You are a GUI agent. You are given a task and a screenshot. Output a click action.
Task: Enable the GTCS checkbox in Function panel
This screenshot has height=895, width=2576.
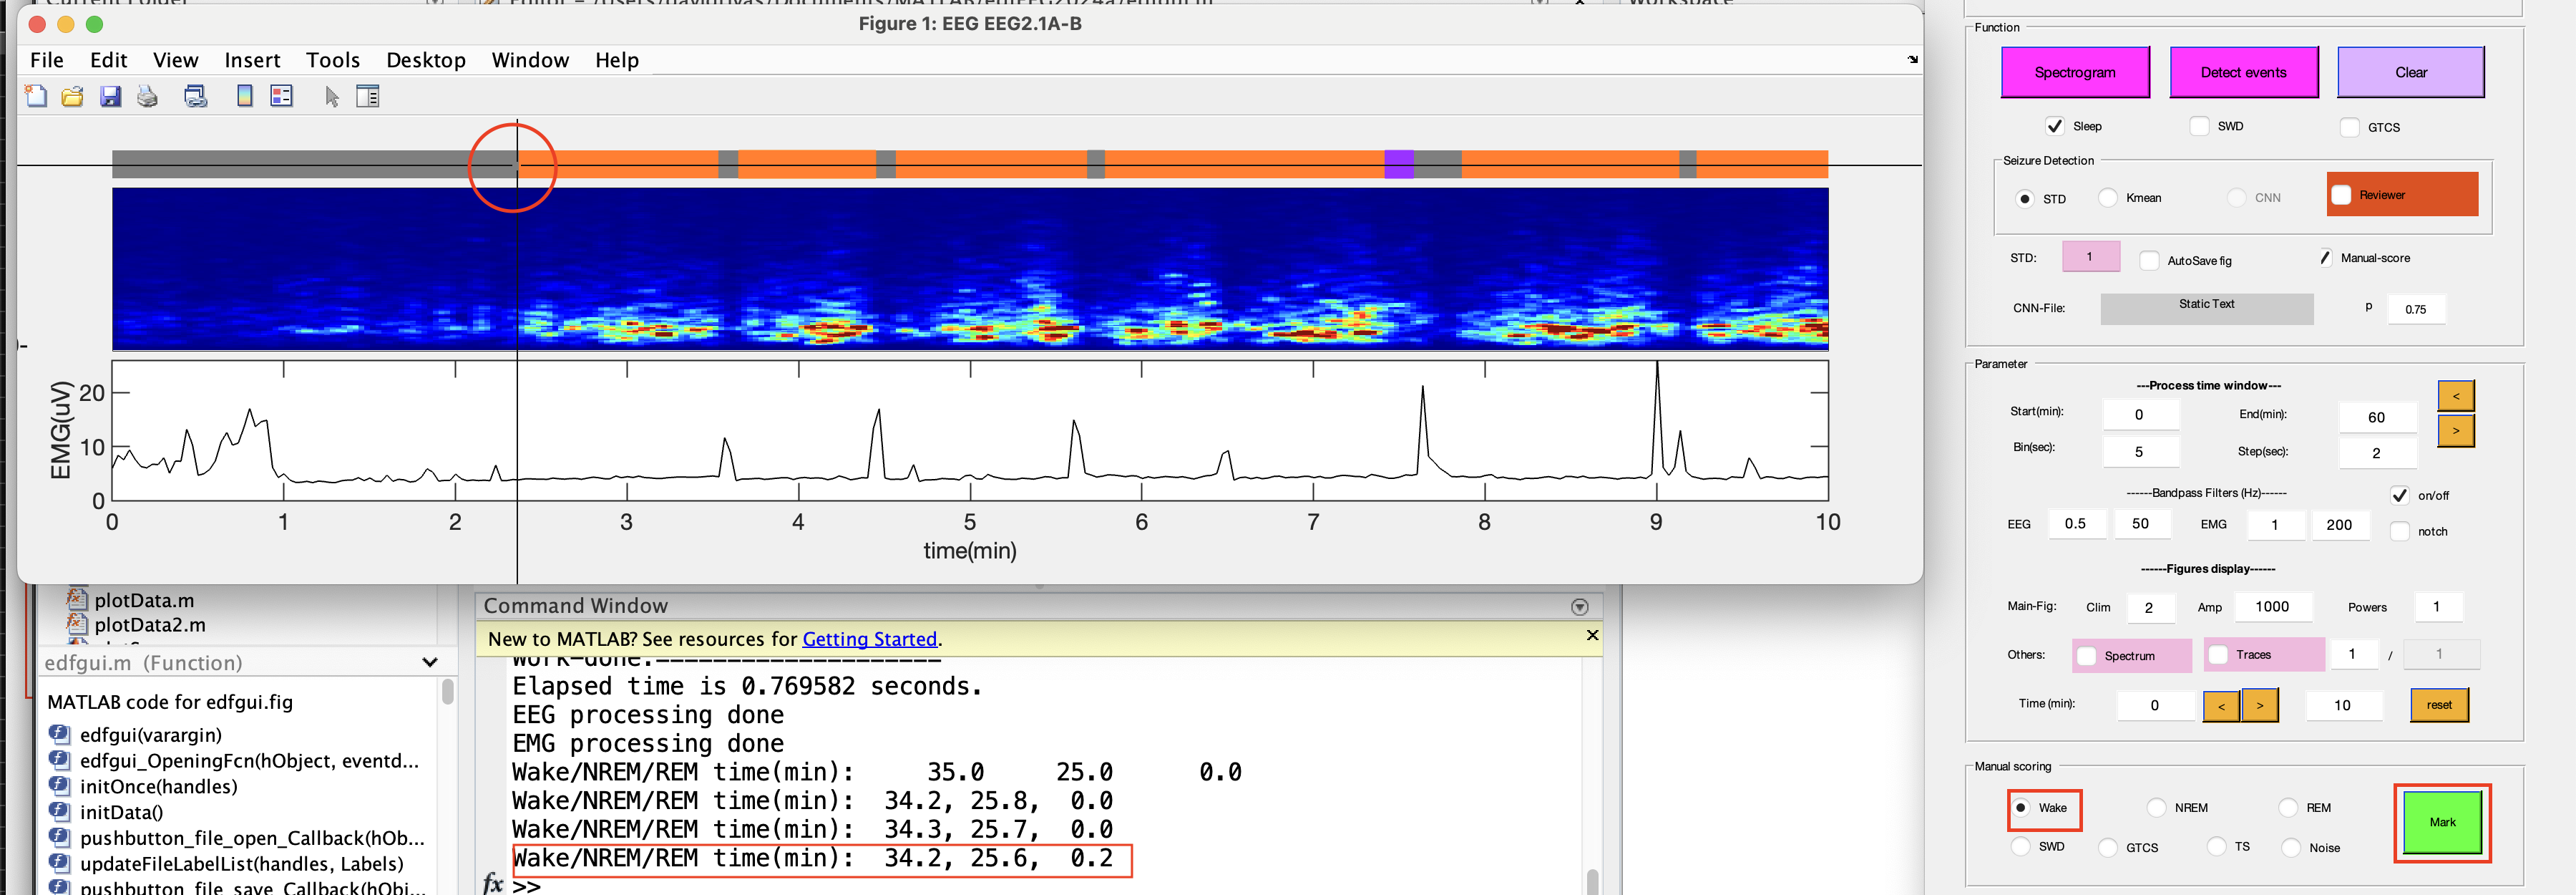[2349, 127]
